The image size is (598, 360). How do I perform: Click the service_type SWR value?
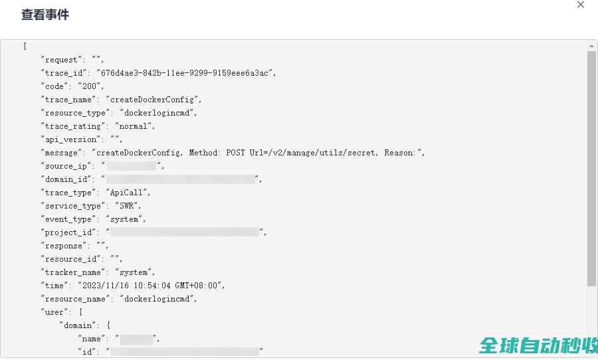pos(128,206)
